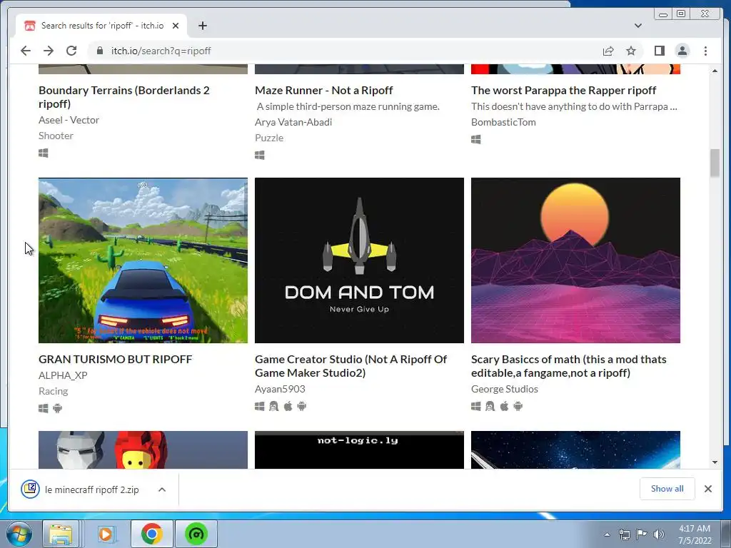Launch Windows Media Player from taskbar
The width and height of the screenshot is (731, 548).
click(106, 534)
